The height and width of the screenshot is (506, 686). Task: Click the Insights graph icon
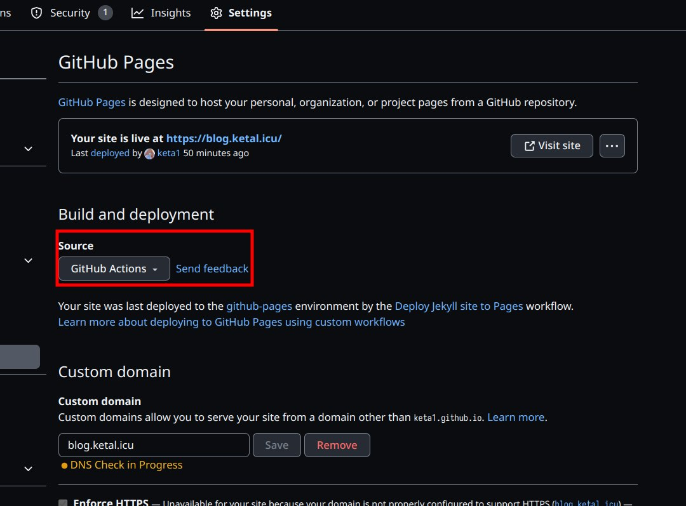(x=137, y=13)
